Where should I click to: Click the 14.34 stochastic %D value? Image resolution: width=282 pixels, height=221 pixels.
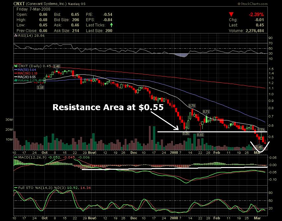point(85,188)
